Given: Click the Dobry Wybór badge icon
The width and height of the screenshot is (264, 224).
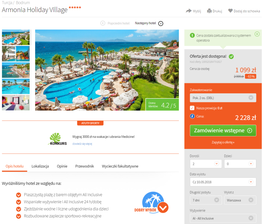Looking at the screenshot, I should click(x=151, y=202).
